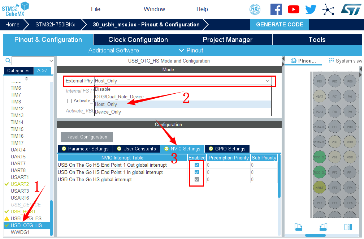This screenshot has height=239, width=364.
Task: Open ST Facebook page icon
Action: click(x=276, y=9)
